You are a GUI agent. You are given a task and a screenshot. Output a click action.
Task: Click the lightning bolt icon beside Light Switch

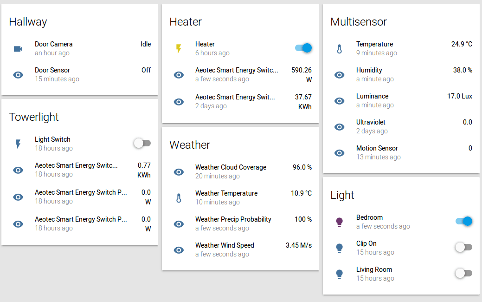pos(18,144)
